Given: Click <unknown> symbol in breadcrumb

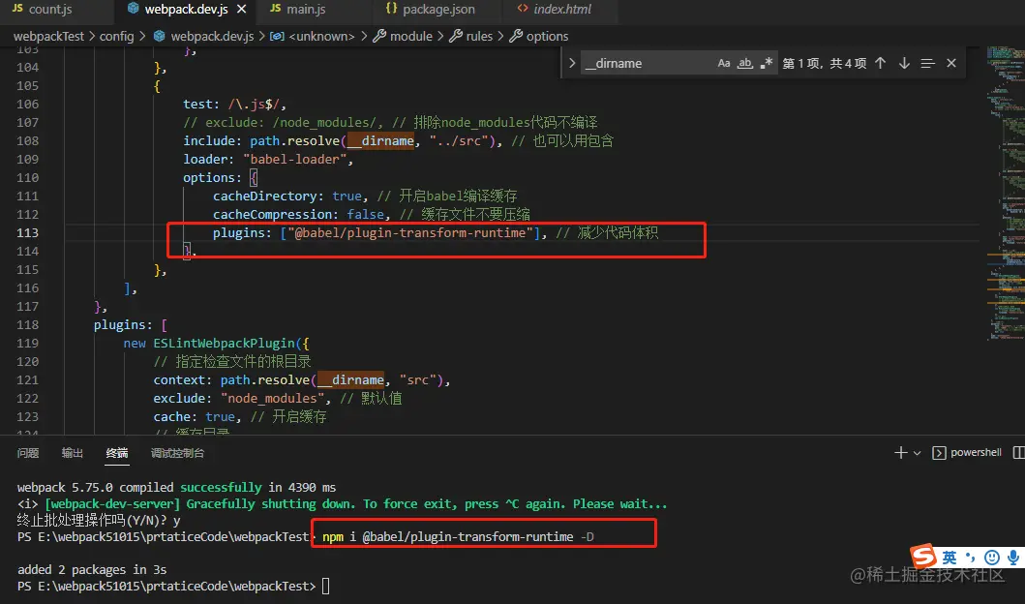Looking at the screenshot, I should (321, 36).
